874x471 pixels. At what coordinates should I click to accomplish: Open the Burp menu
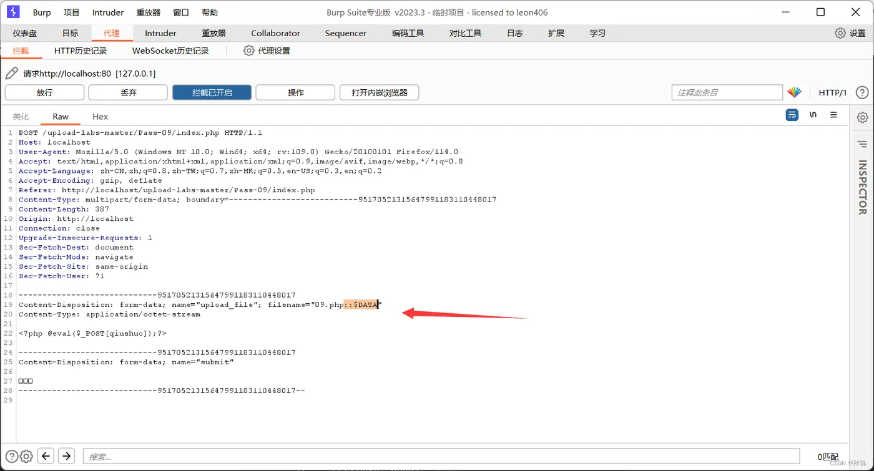click(42, 12)
